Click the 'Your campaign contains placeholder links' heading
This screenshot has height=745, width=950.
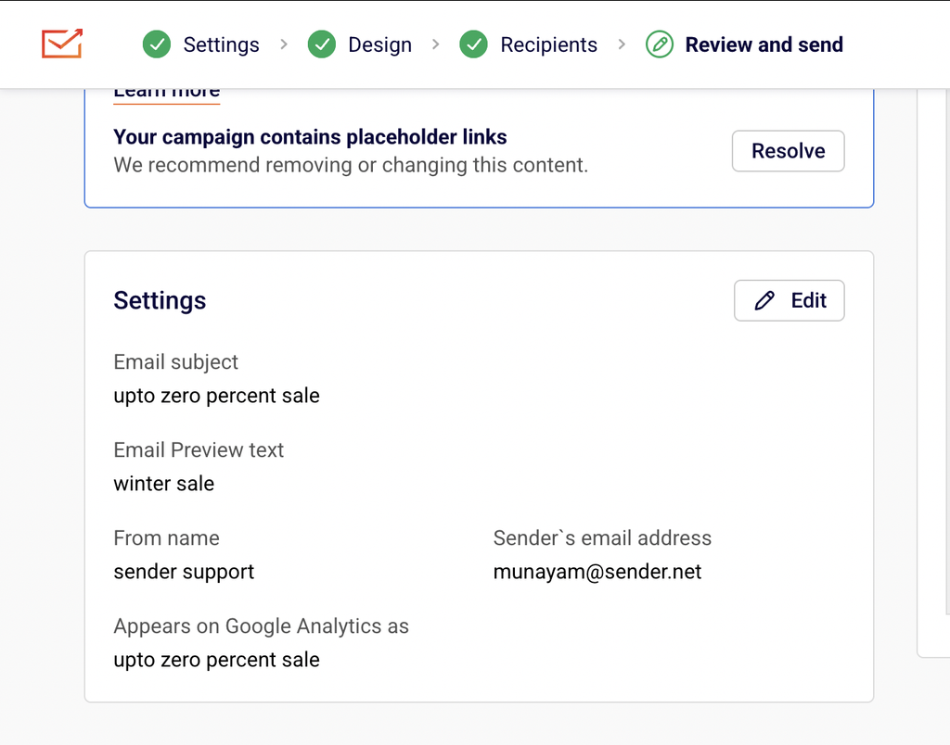(310, 137)
